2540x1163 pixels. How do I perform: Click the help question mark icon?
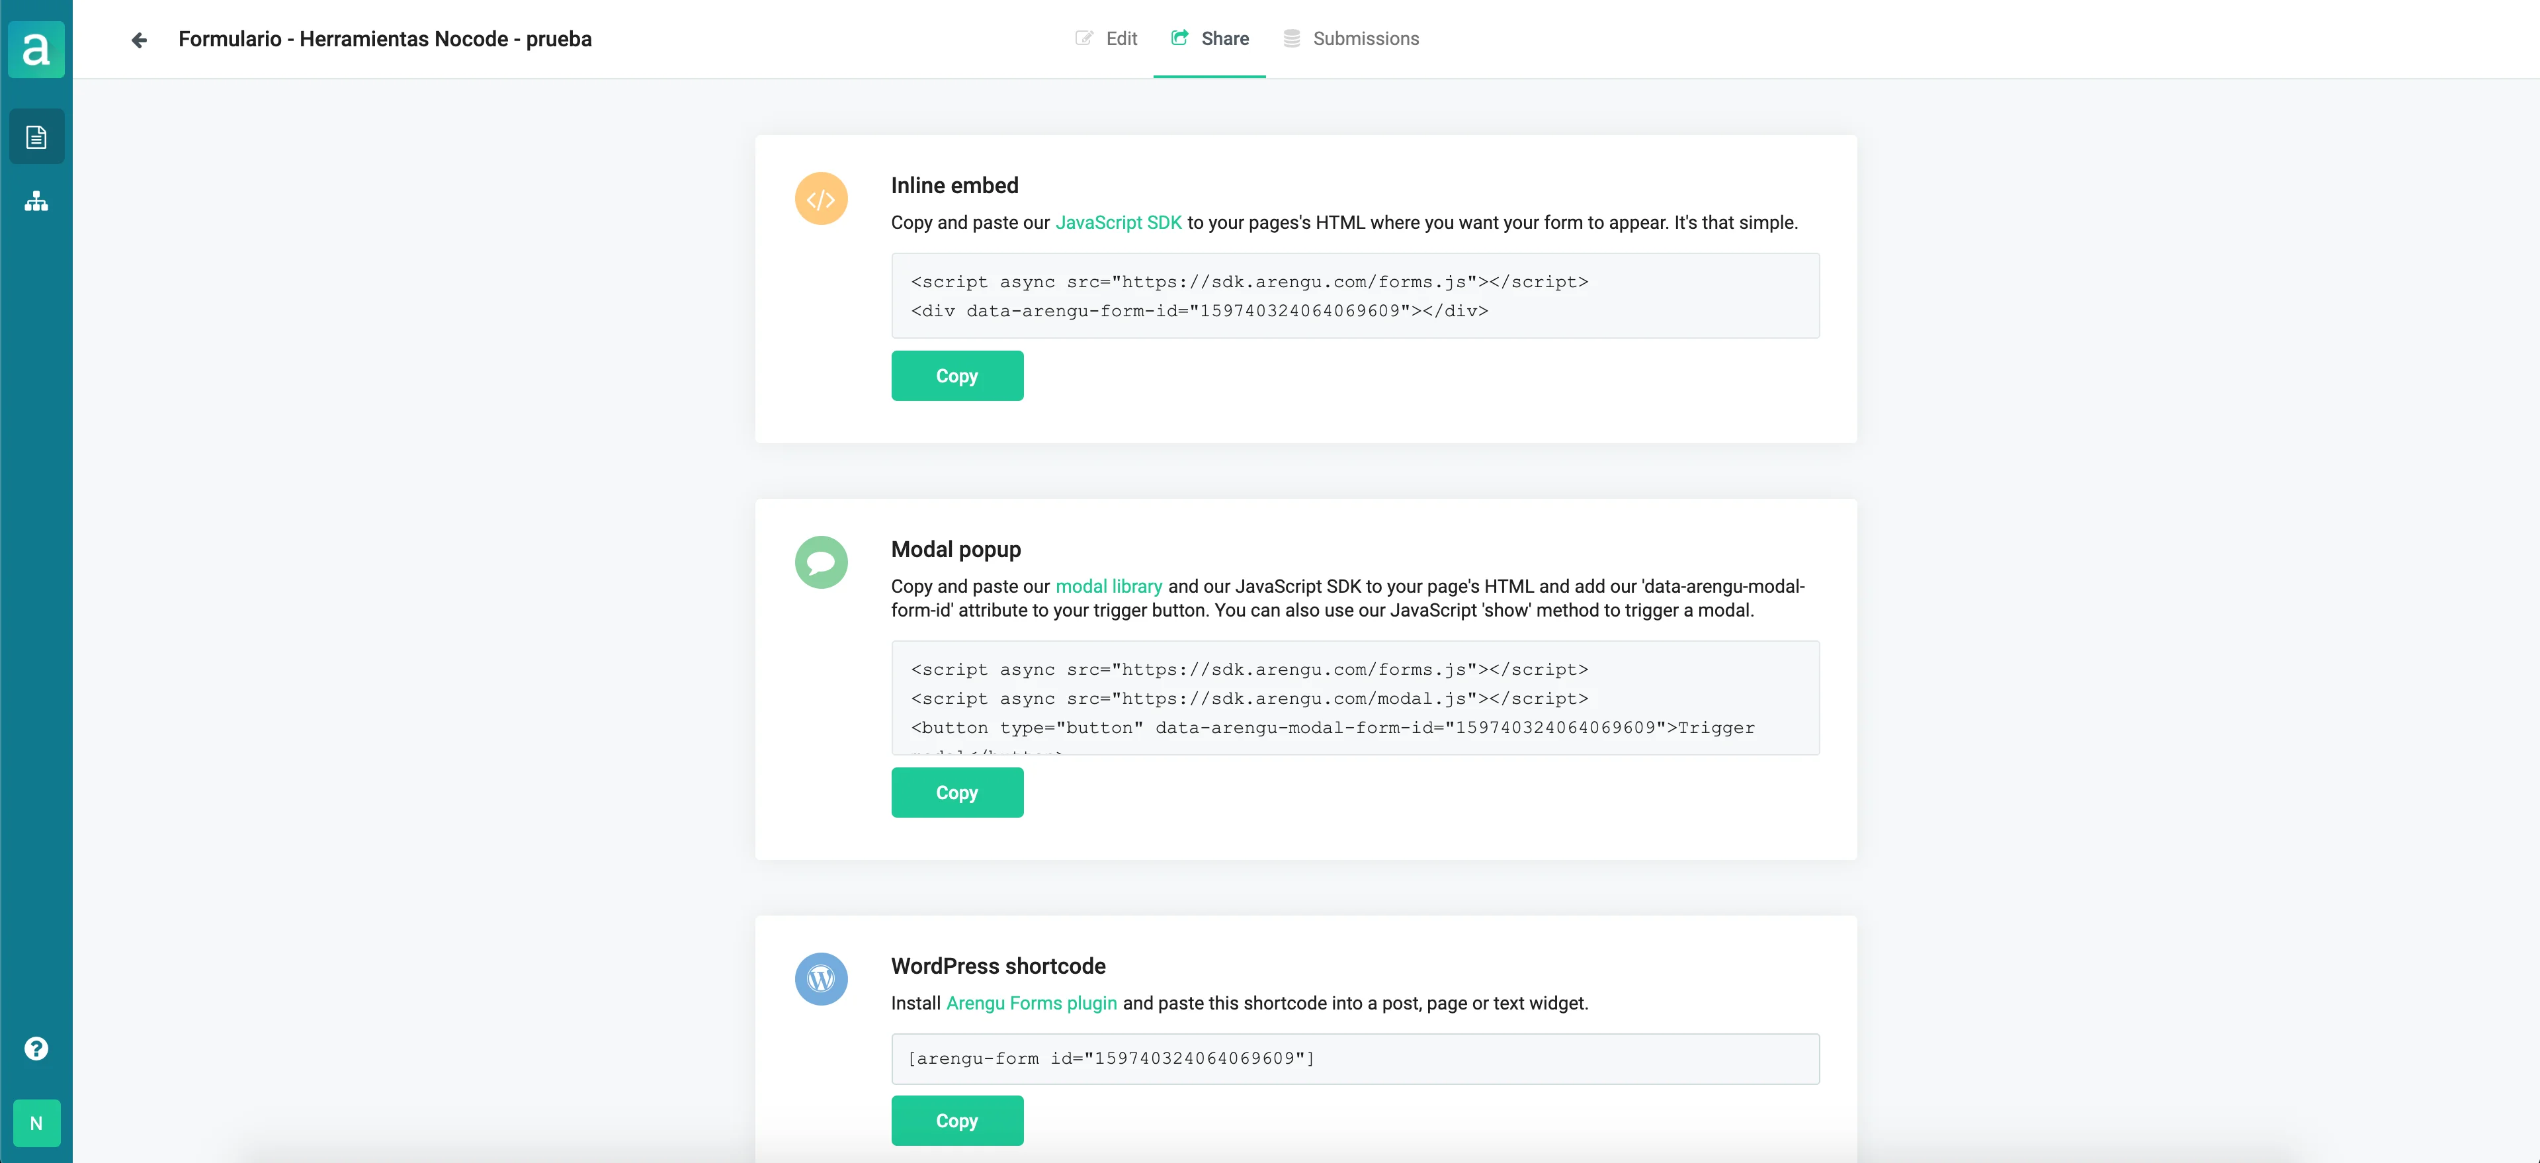pos(36,1048)
